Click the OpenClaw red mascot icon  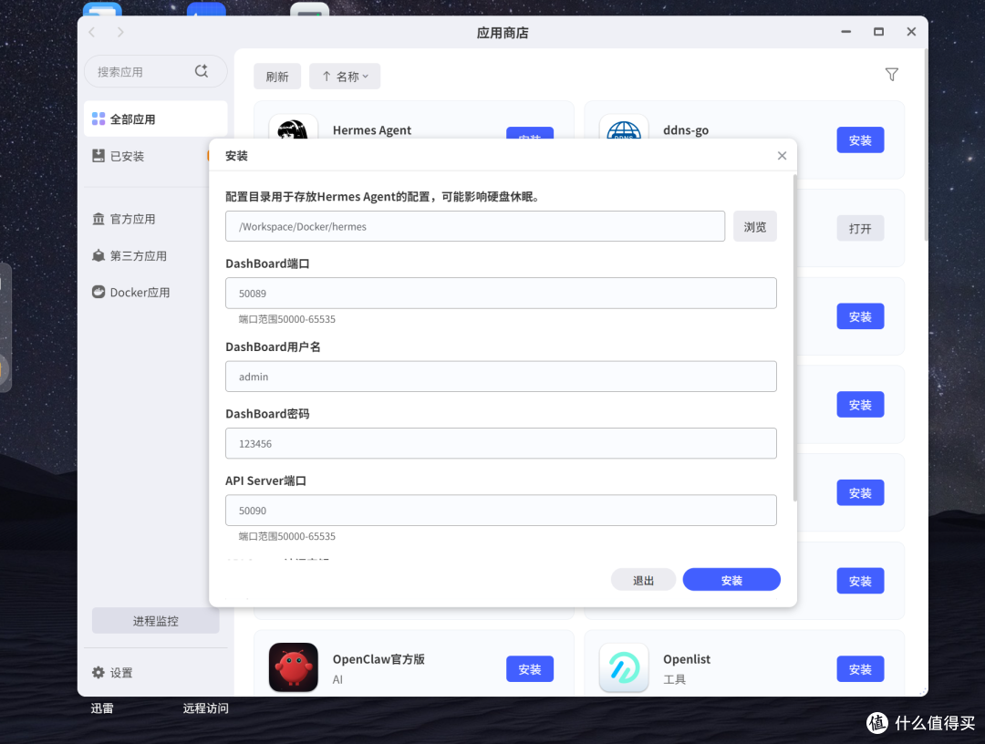(x=294, y=666)
